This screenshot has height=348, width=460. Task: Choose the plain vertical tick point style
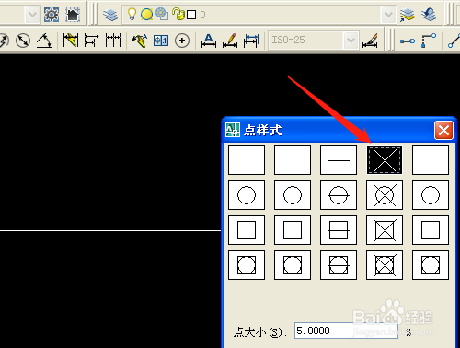[x=431, y=160]
